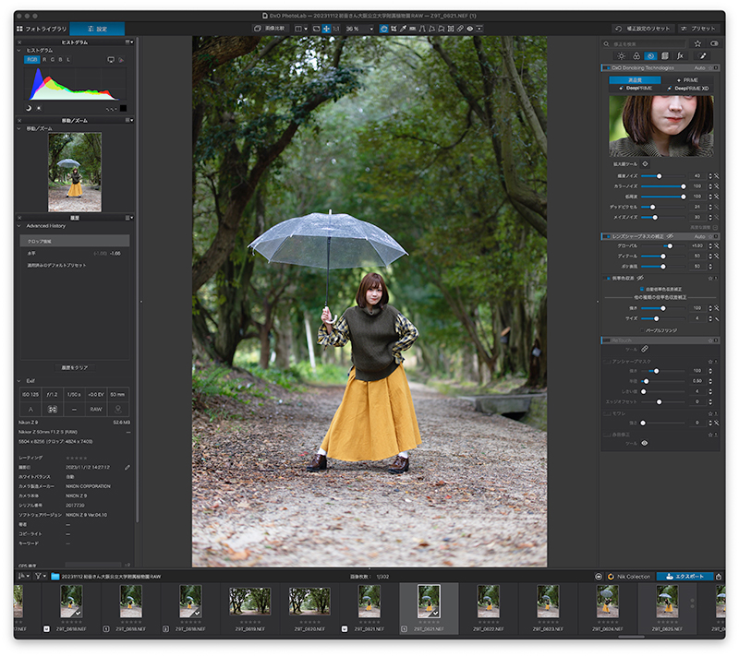Open the fx effects palette icon
The image size is (739, 656).
680,56
